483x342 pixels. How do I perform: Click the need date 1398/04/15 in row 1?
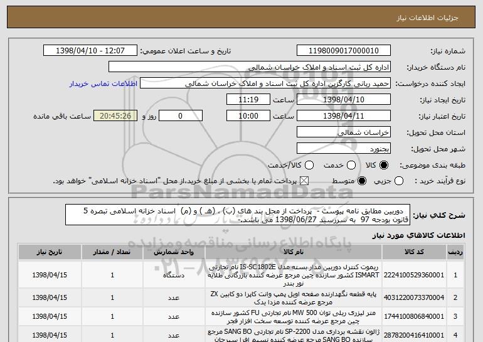click(x=50, y=275)
